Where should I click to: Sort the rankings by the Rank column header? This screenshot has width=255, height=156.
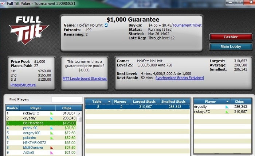tap(13, 108)
